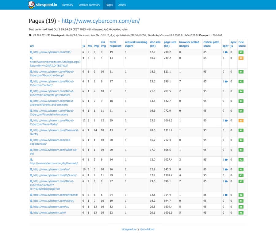This screenshot has height=233, width=276.
Task: Click the spof video icon in 404 row
Action: click(226, 52)
